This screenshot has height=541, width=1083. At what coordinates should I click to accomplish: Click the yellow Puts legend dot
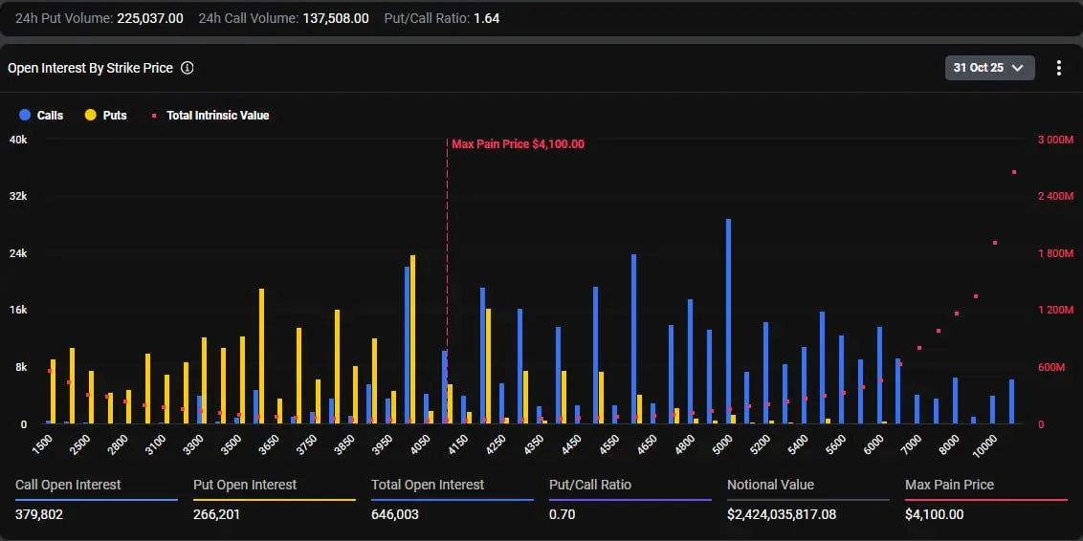point(91,115)
